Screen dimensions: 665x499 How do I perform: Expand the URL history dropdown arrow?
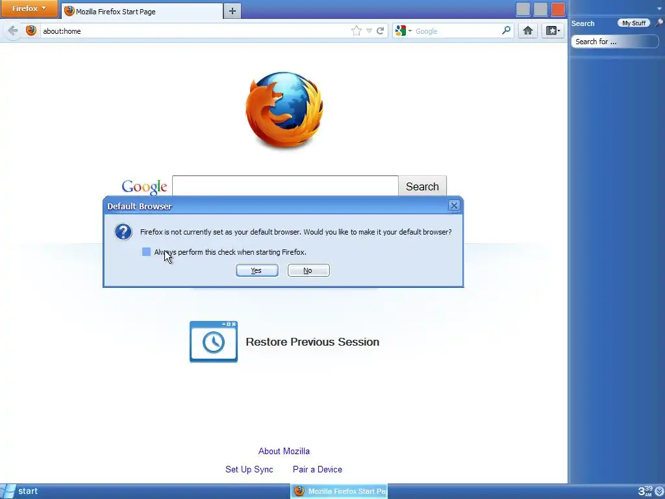coord(369,31)
